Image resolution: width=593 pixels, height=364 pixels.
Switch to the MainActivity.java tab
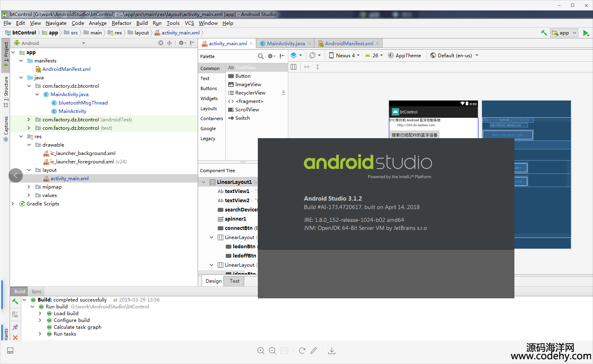tap(286, 44)
